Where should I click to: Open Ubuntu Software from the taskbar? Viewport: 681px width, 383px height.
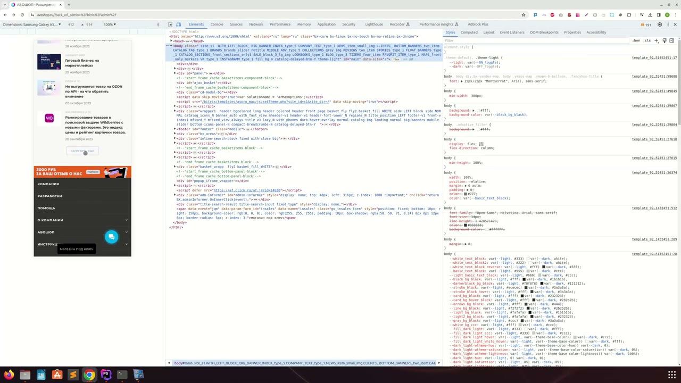(x=57, y=374)
